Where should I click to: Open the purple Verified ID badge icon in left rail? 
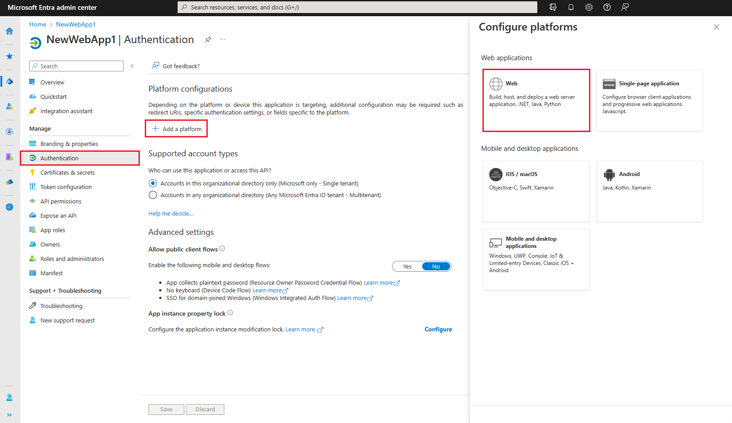pos(9,157)
